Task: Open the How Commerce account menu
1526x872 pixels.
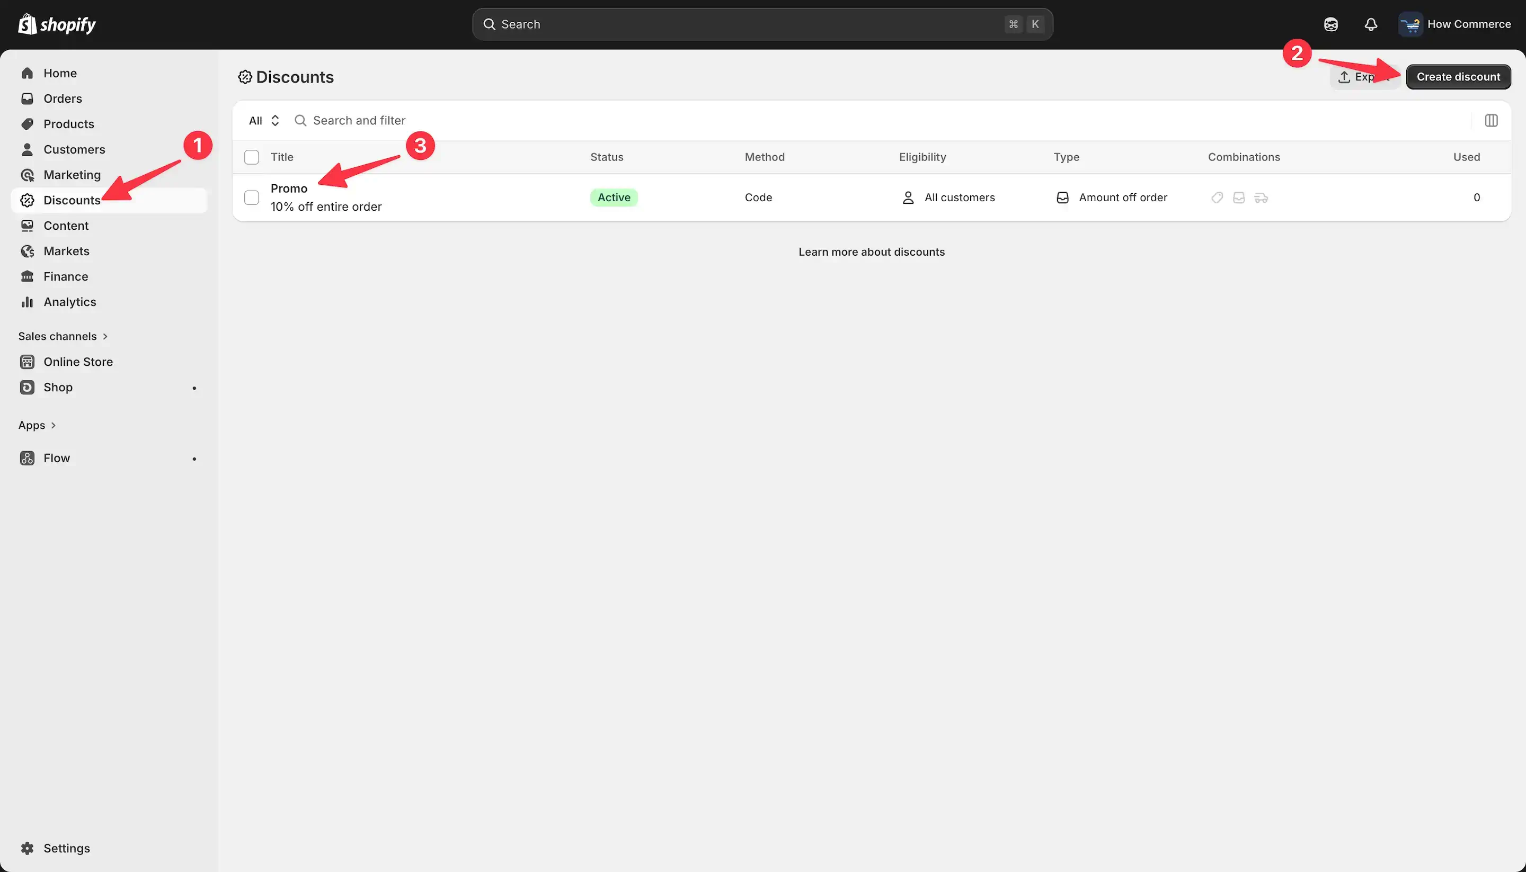Action: [1456, 24]
